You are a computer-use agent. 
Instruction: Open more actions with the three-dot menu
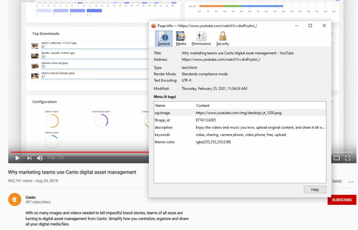[x=351, y=181]
